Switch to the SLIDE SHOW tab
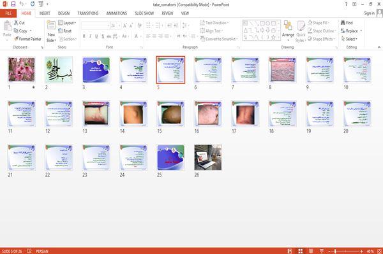This screenshot has height=254, width=383. tap(144, 13)
